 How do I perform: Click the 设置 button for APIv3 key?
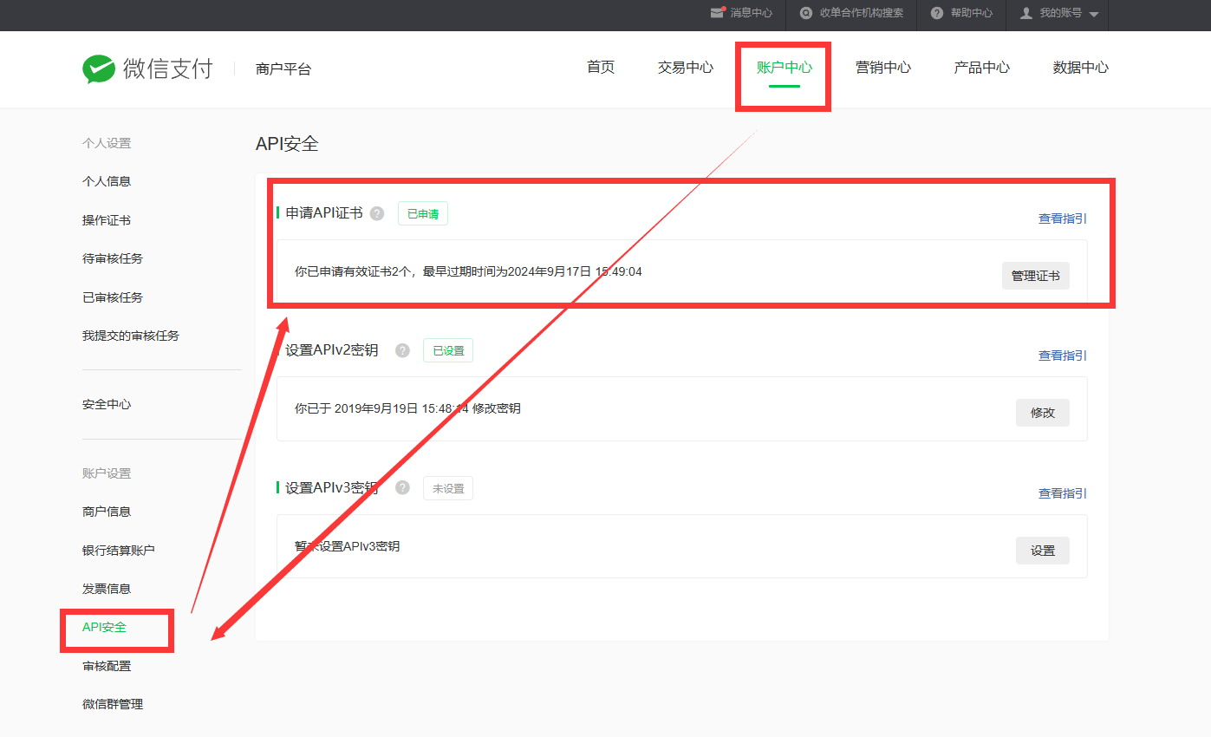tap(1043, 551)
